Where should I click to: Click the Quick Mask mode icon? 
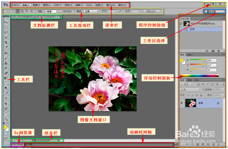[6, 134]
